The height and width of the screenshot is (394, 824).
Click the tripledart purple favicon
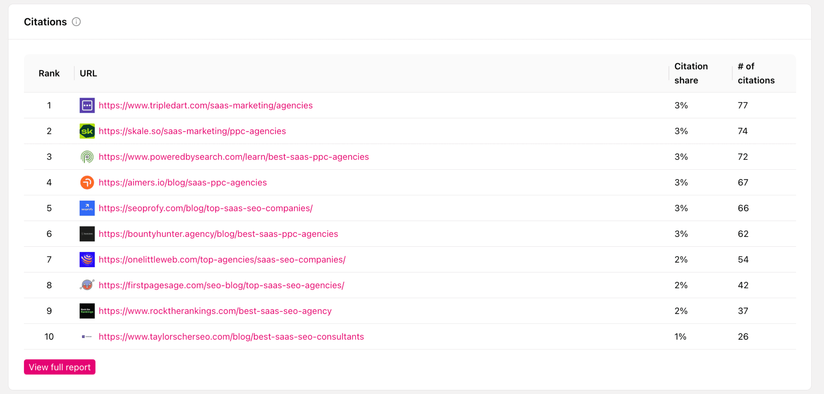tap(87, 105)
